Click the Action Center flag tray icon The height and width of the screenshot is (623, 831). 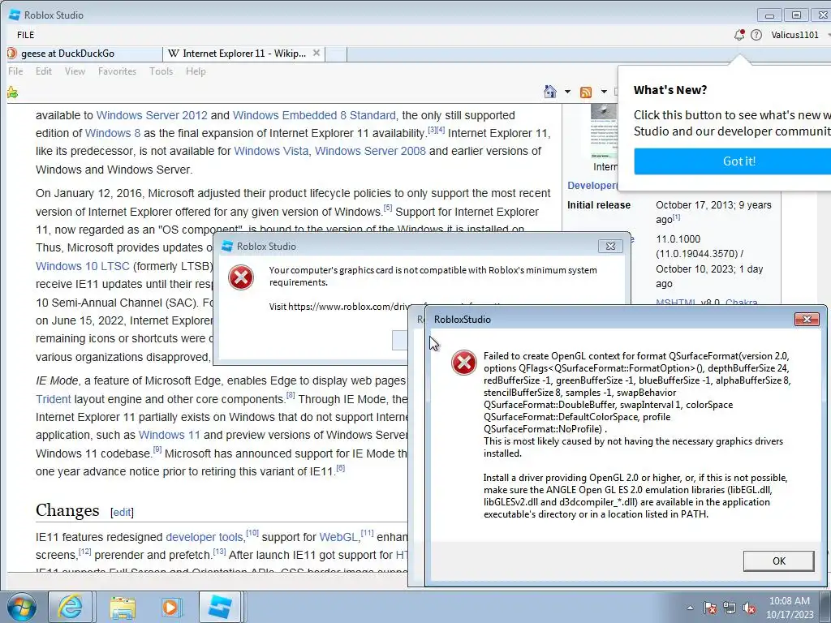pyautogui.click(x=709, y=608)
